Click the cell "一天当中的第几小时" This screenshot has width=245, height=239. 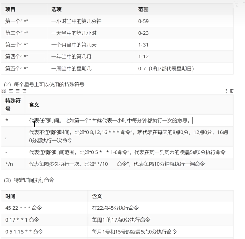pos(90,33)
